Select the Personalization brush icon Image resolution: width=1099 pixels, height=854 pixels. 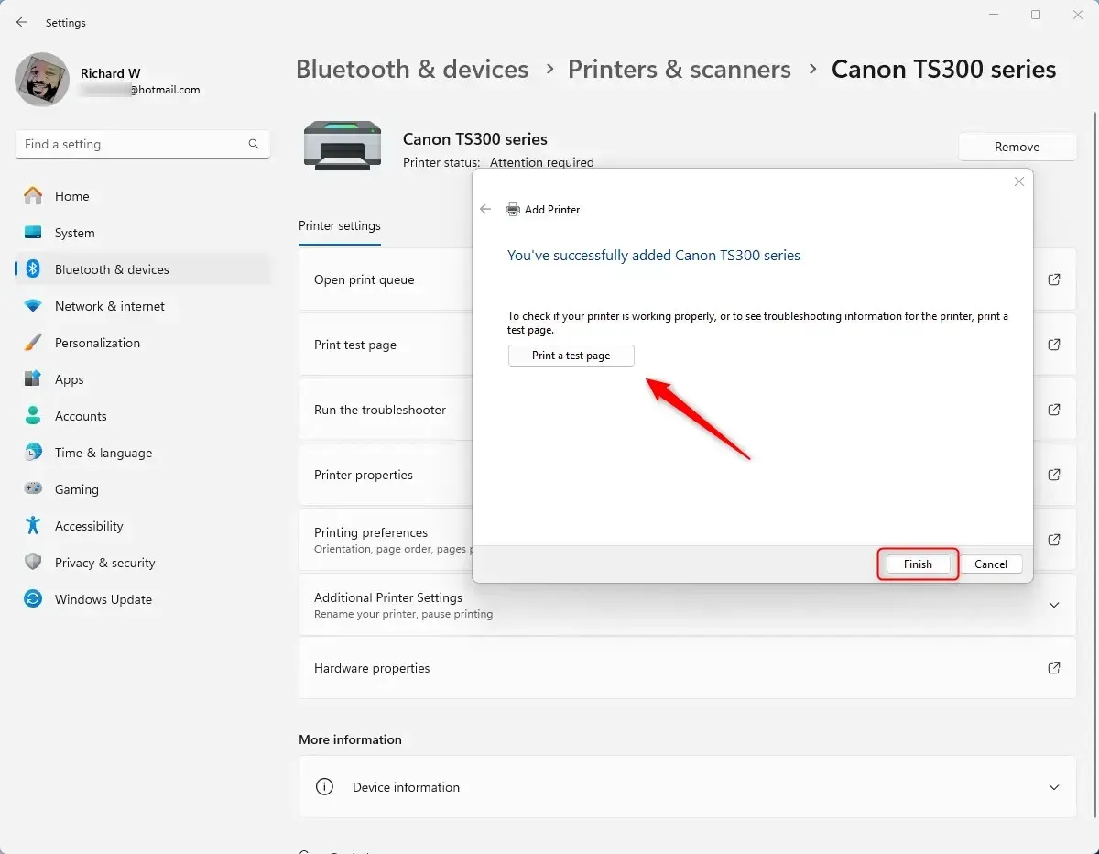33,343
